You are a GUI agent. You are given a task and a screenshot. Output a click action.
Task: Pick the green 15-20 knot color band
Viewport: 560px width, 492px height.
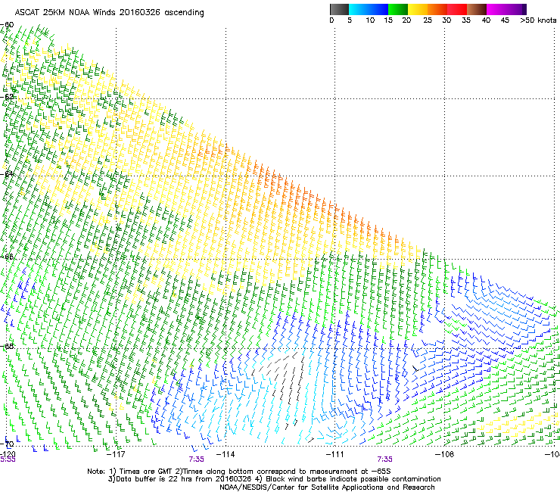click(x=398, y=9)
